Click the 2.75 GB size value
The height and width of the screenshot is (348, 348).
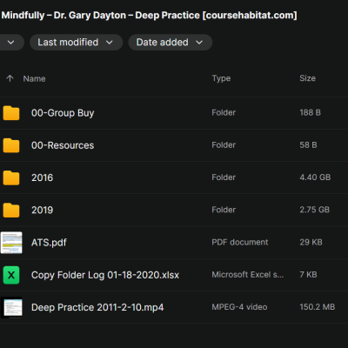[315, 210]
